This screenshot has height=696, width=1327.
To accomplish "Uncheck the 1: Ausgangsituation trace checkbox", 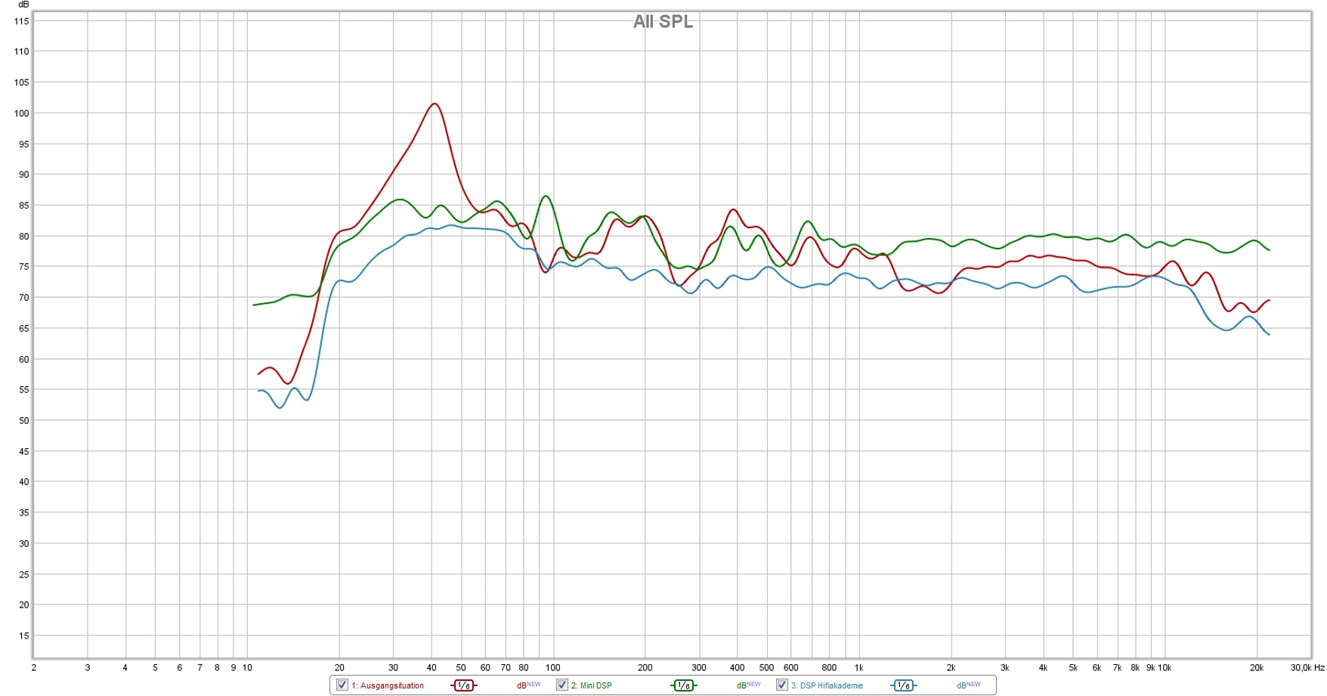I will 342,685.
